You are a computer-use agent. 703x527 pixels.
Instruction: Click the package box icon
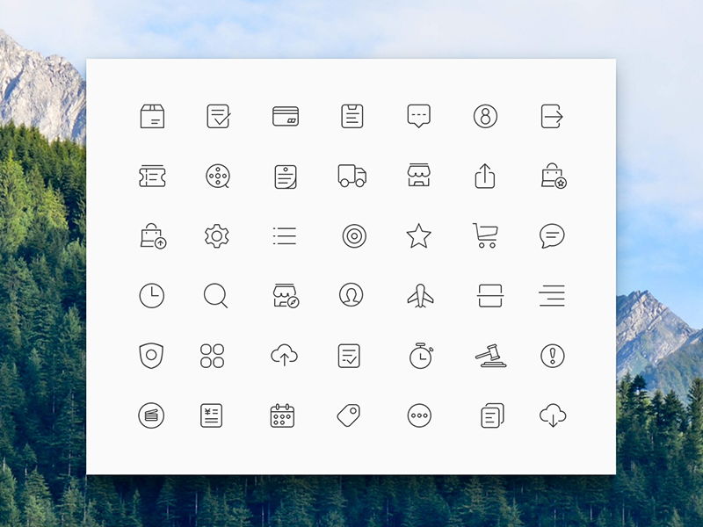click(152, 117)
